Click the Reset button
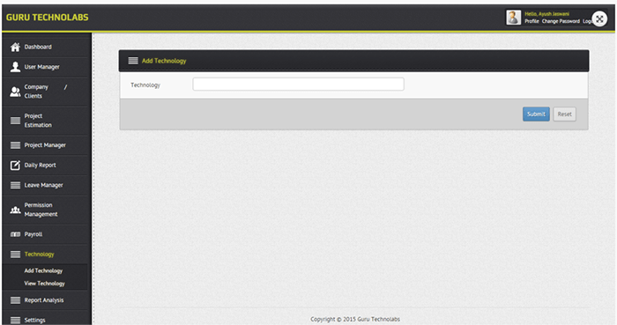 click(x=564, y=114)
